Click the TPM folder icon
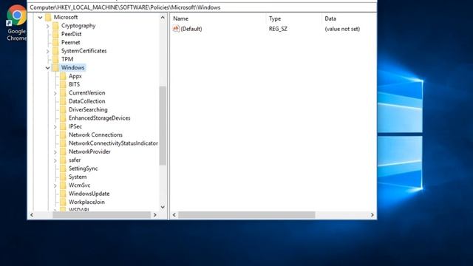Viewport: 473px width, 266px height. tap(55, 59)
